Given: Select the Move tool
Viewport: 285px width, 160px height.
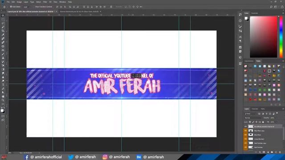Looking at the screenshot, I should point(3,16).
